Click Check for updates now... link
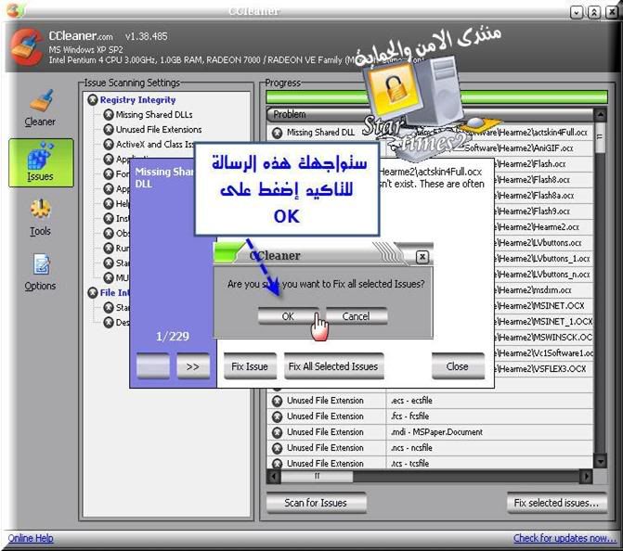 [x=565, y=538]
